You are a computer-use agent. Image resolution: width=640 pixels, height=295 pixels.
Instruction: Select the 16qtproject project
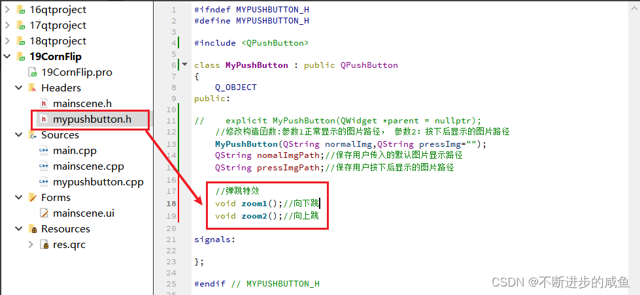point(58,9)
